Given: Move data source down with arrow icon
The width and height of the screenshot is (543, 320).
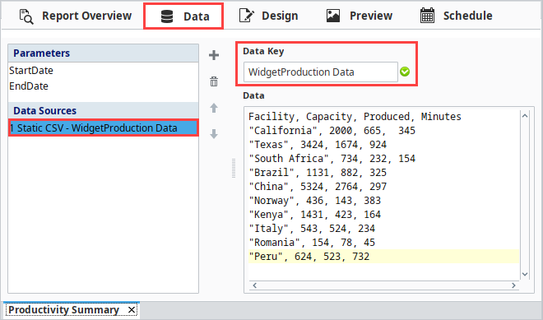Looking at the screenshot, I should [214, 134].
